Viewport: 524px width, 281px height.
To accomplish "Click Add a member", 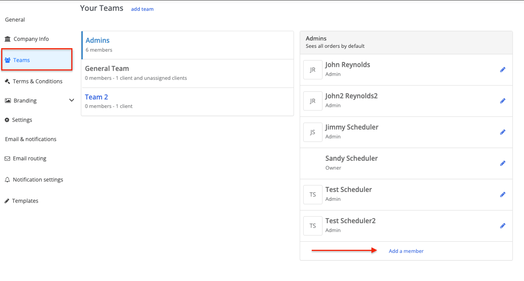I will (406, 251).
